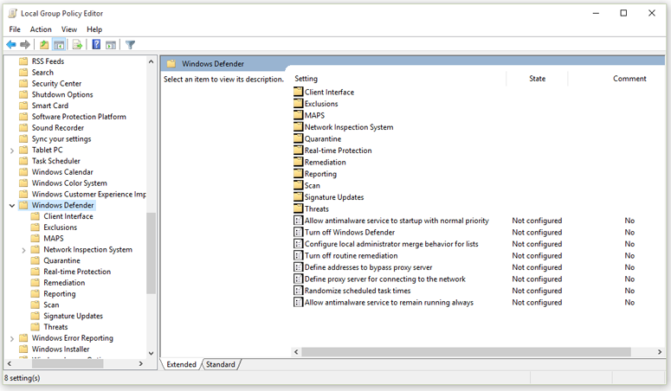The width and height of the screenshot is (671, 391).
Task: Switch to the Standard tab
Action: 220,365
